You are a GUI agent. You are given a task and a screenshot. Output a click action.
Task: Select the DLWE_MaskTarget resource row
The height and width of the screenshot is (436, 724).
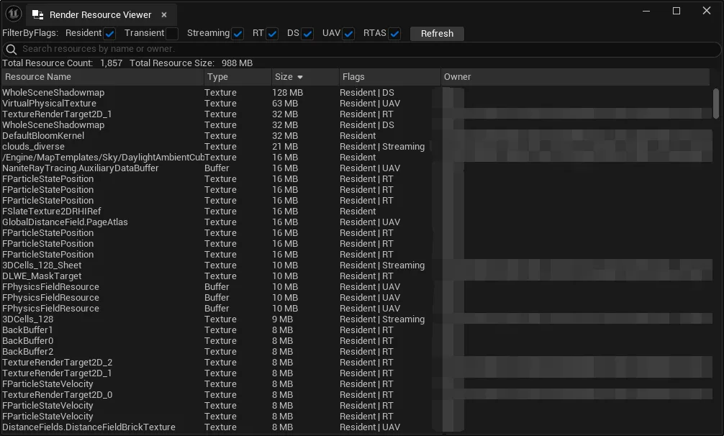point(356,276)
